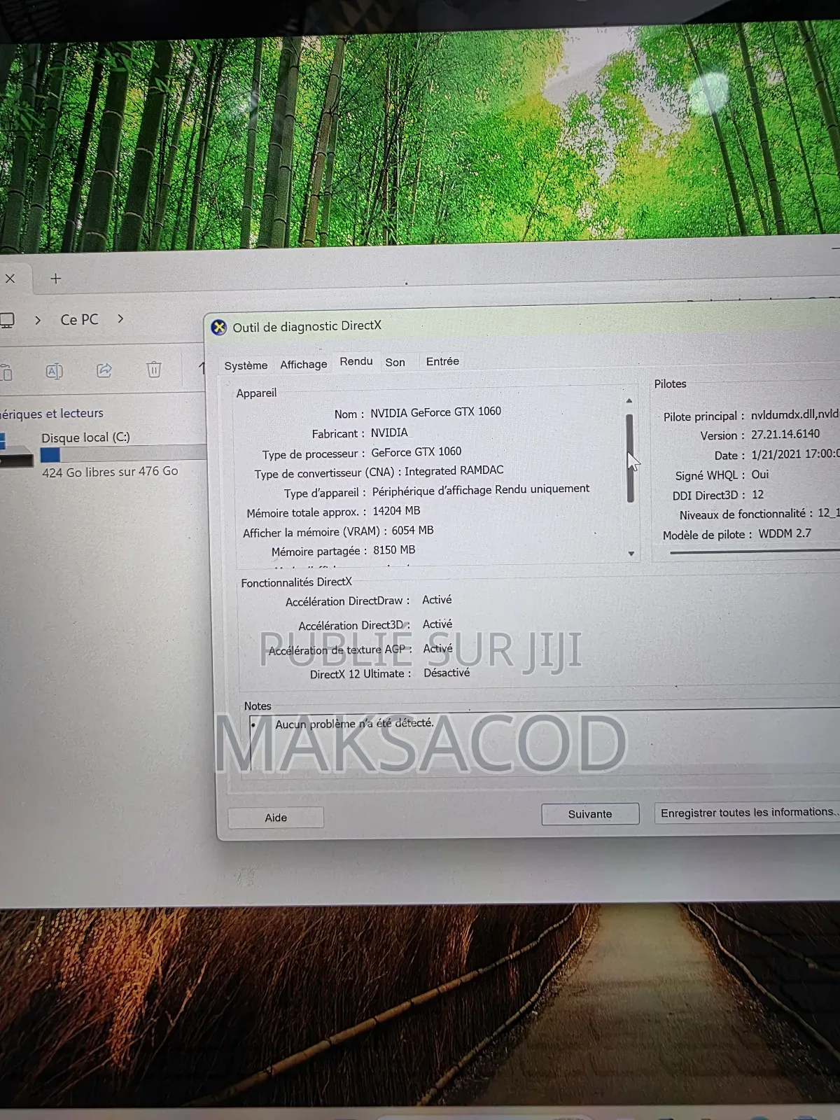Open the Son tab
840x1120 pixels.
coord(395,362)
